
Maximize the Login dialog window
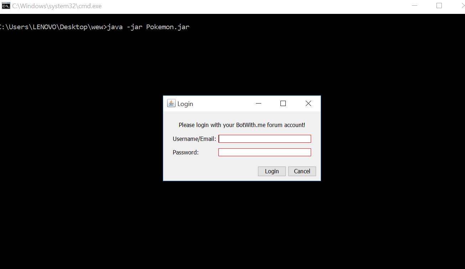click(283, 104)
